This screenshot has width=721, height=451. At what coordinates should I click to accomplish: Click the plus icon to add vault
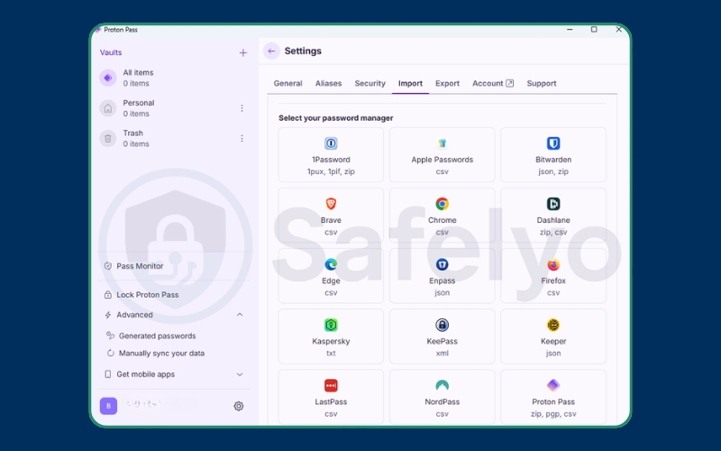(x=242, y=53)
